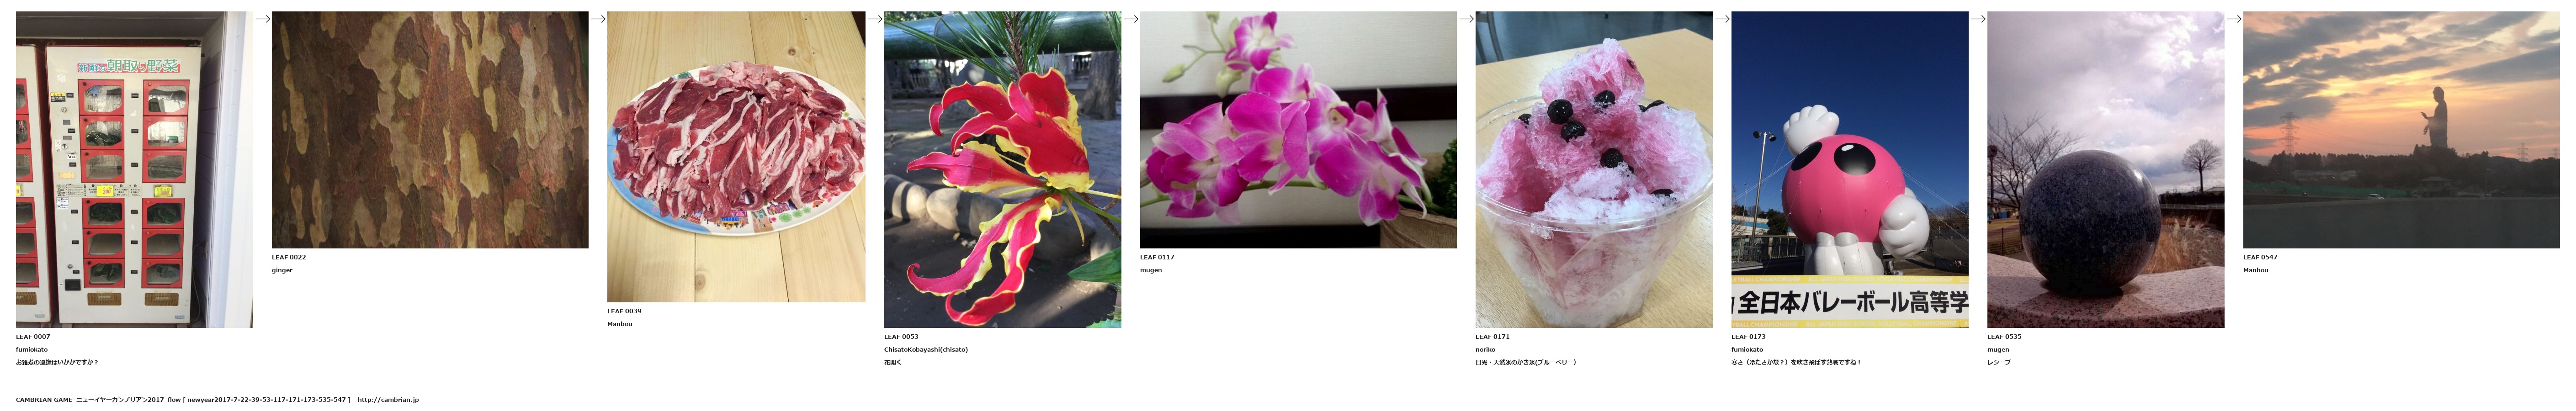
Task: Click the LEAF 0547 label
Action: click(x=2260, y=257)
